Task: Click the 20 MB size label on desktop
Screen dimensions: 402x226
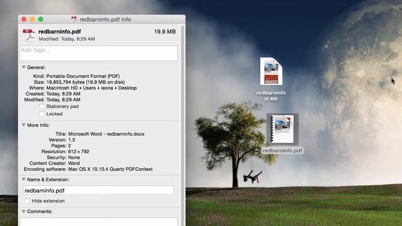Action: pos(271,99)
